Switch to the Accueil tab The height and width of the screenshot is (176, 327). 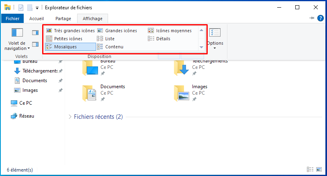coord(37,19)
